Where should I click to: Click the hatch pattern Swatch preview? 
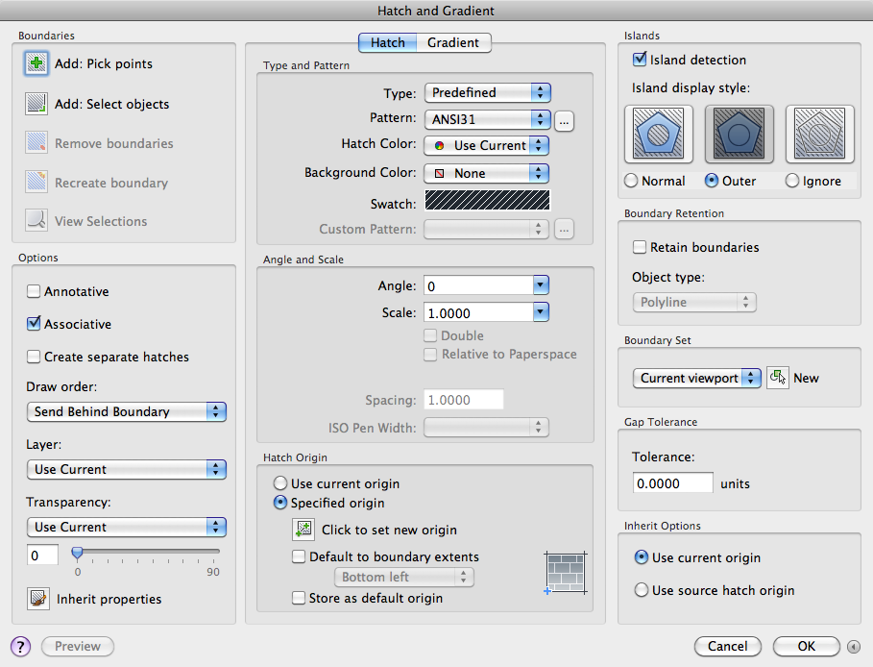pos(487,200)
